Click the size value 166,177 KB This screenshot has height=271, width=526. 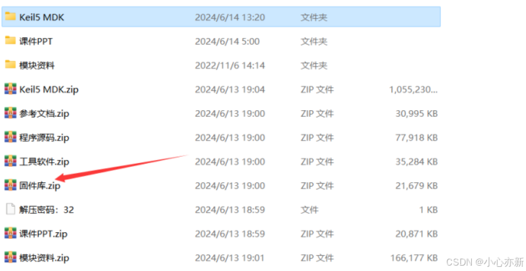[x=414, y=258]
